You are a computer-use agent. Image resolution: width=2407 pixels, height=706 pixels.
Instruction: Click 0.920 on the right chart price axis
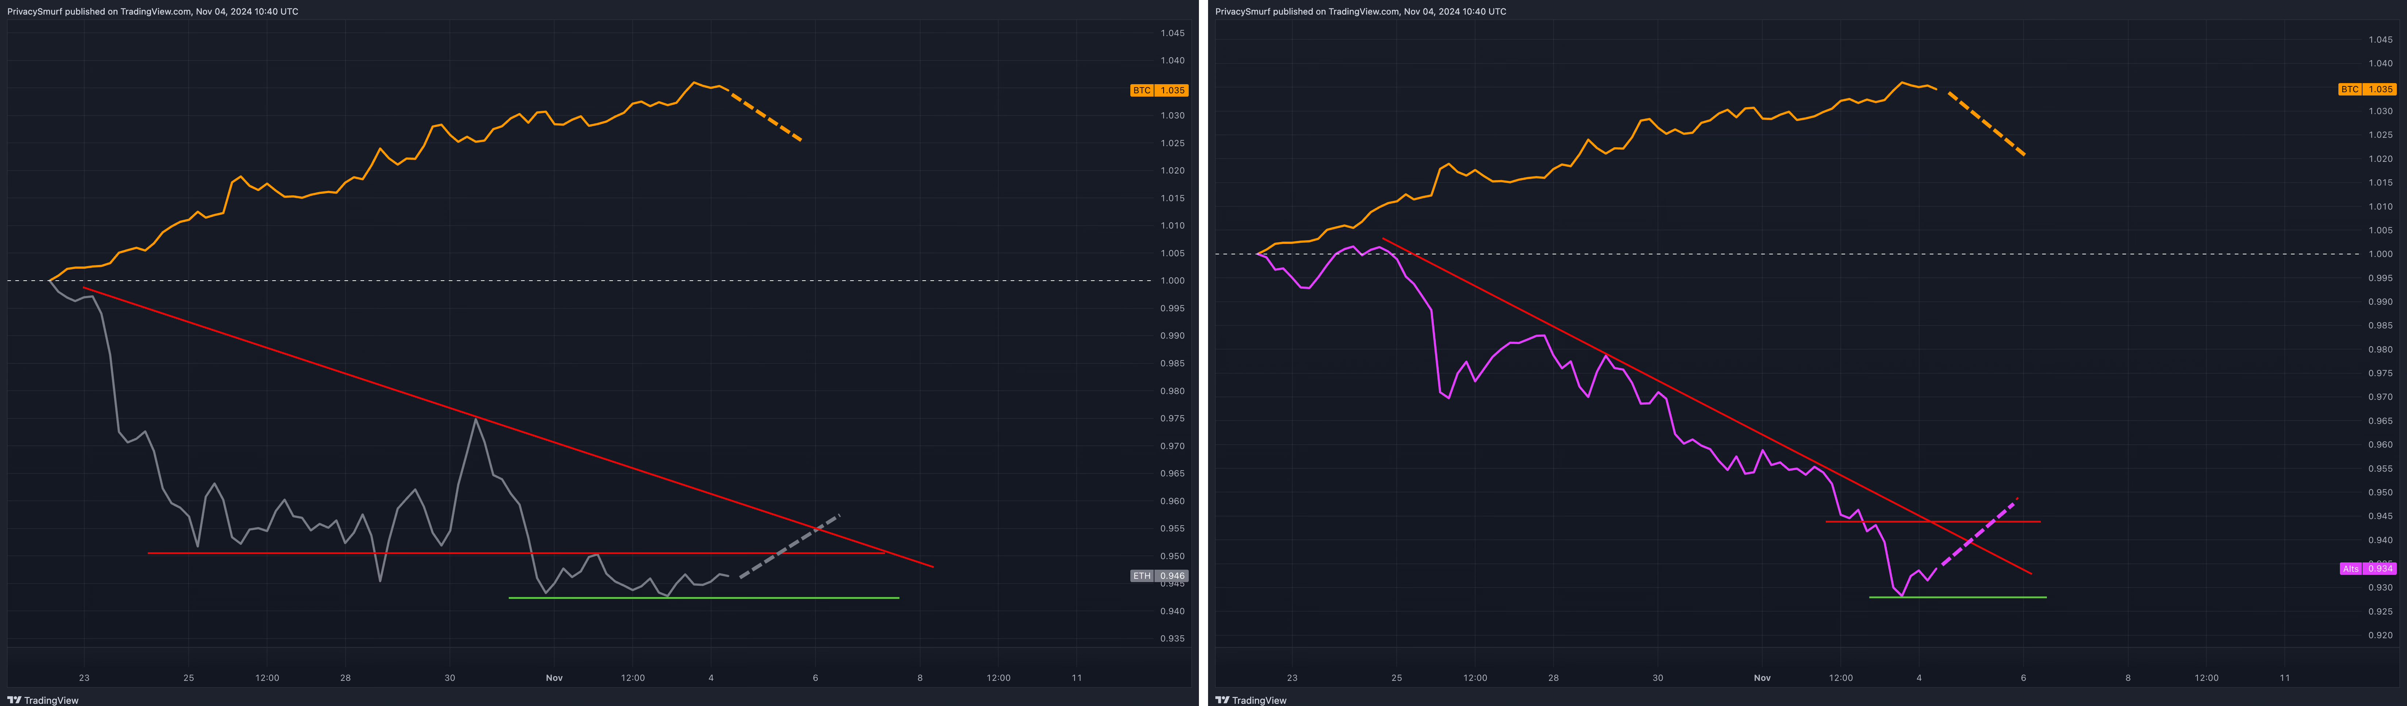coord(2380,635)
